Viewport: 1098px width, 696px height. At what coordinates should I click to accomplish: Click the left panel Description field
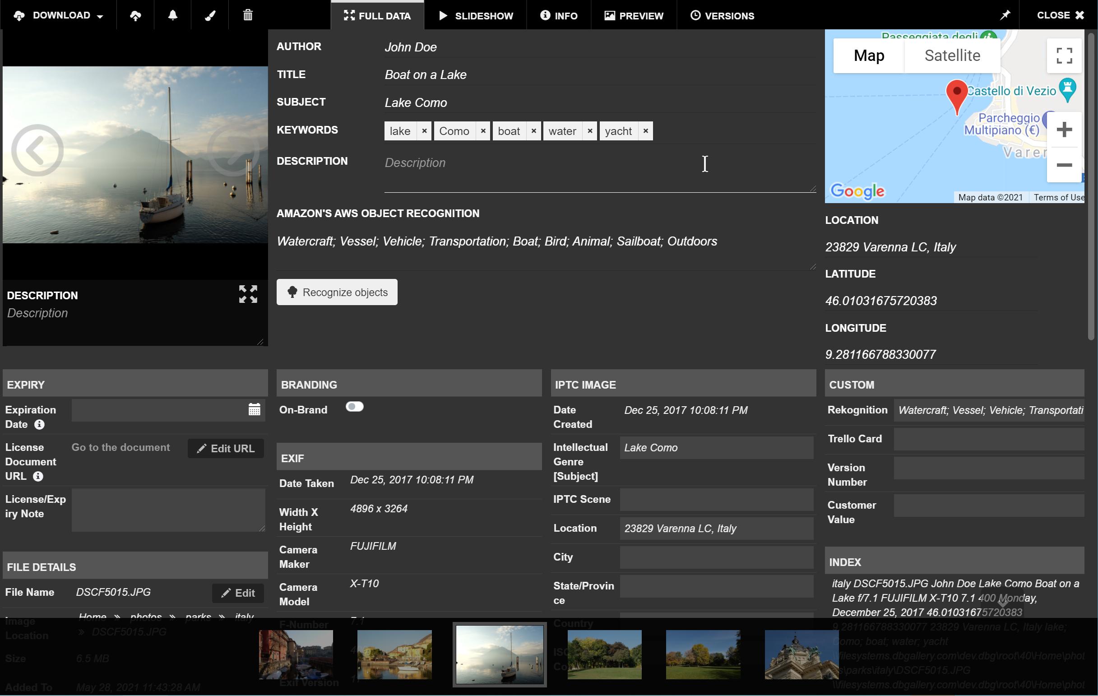click(x=135, y=325)
